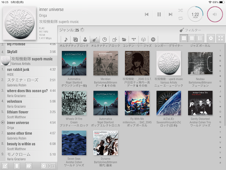Open the A/Z|aLIEz album cover
This screenshot has height=170, width=226.
[x=169, y=103]
